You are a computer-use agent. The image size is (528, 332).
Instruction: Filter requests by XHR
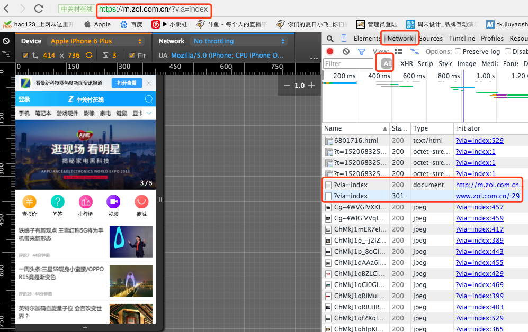(x=407, y=64)
